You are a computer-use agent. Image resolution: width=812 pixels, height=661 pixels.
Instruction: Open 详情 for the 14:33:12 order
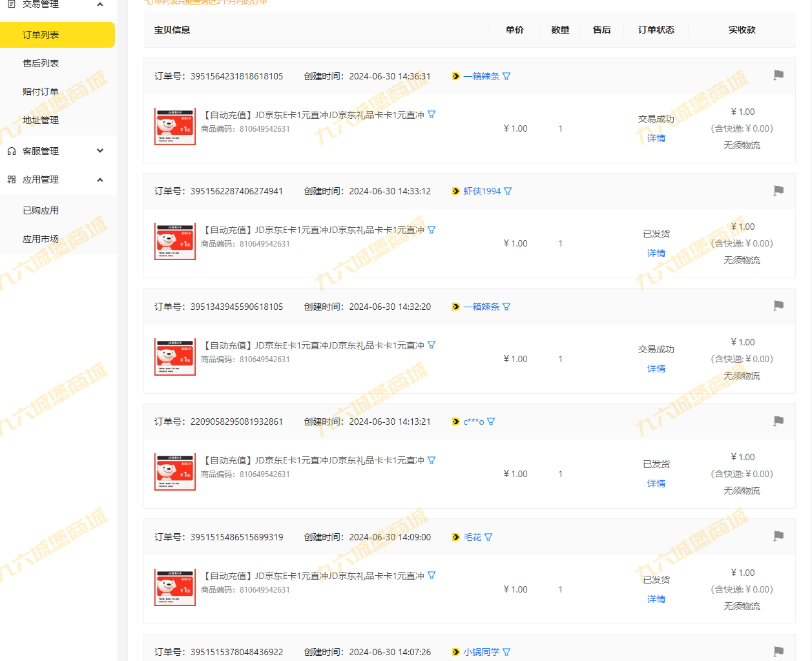coord(656,253)
